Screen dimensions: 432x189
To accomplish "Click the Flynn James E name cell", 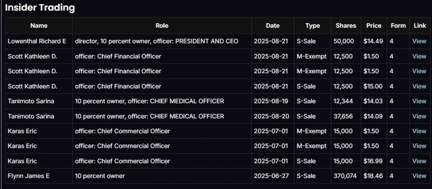I will click(29, 176).
